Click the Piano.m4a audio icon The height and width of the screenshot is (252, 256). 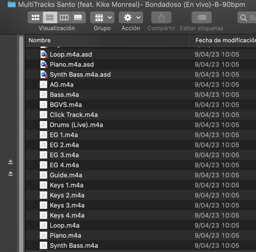click(44, 235)
